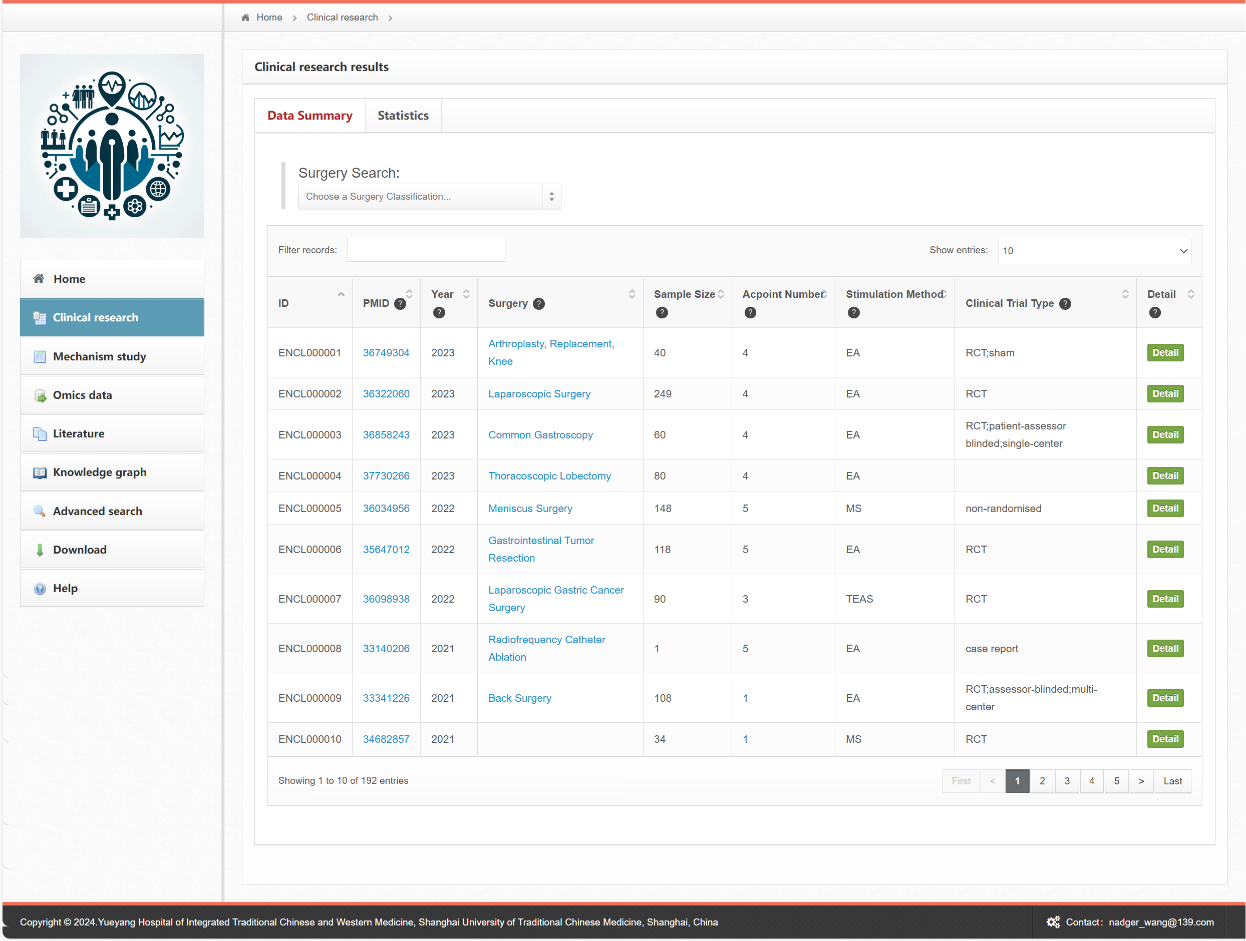Click the Surgery column help question icon
The width and height of the screenshot is (1246, 941).
(538, 303)
